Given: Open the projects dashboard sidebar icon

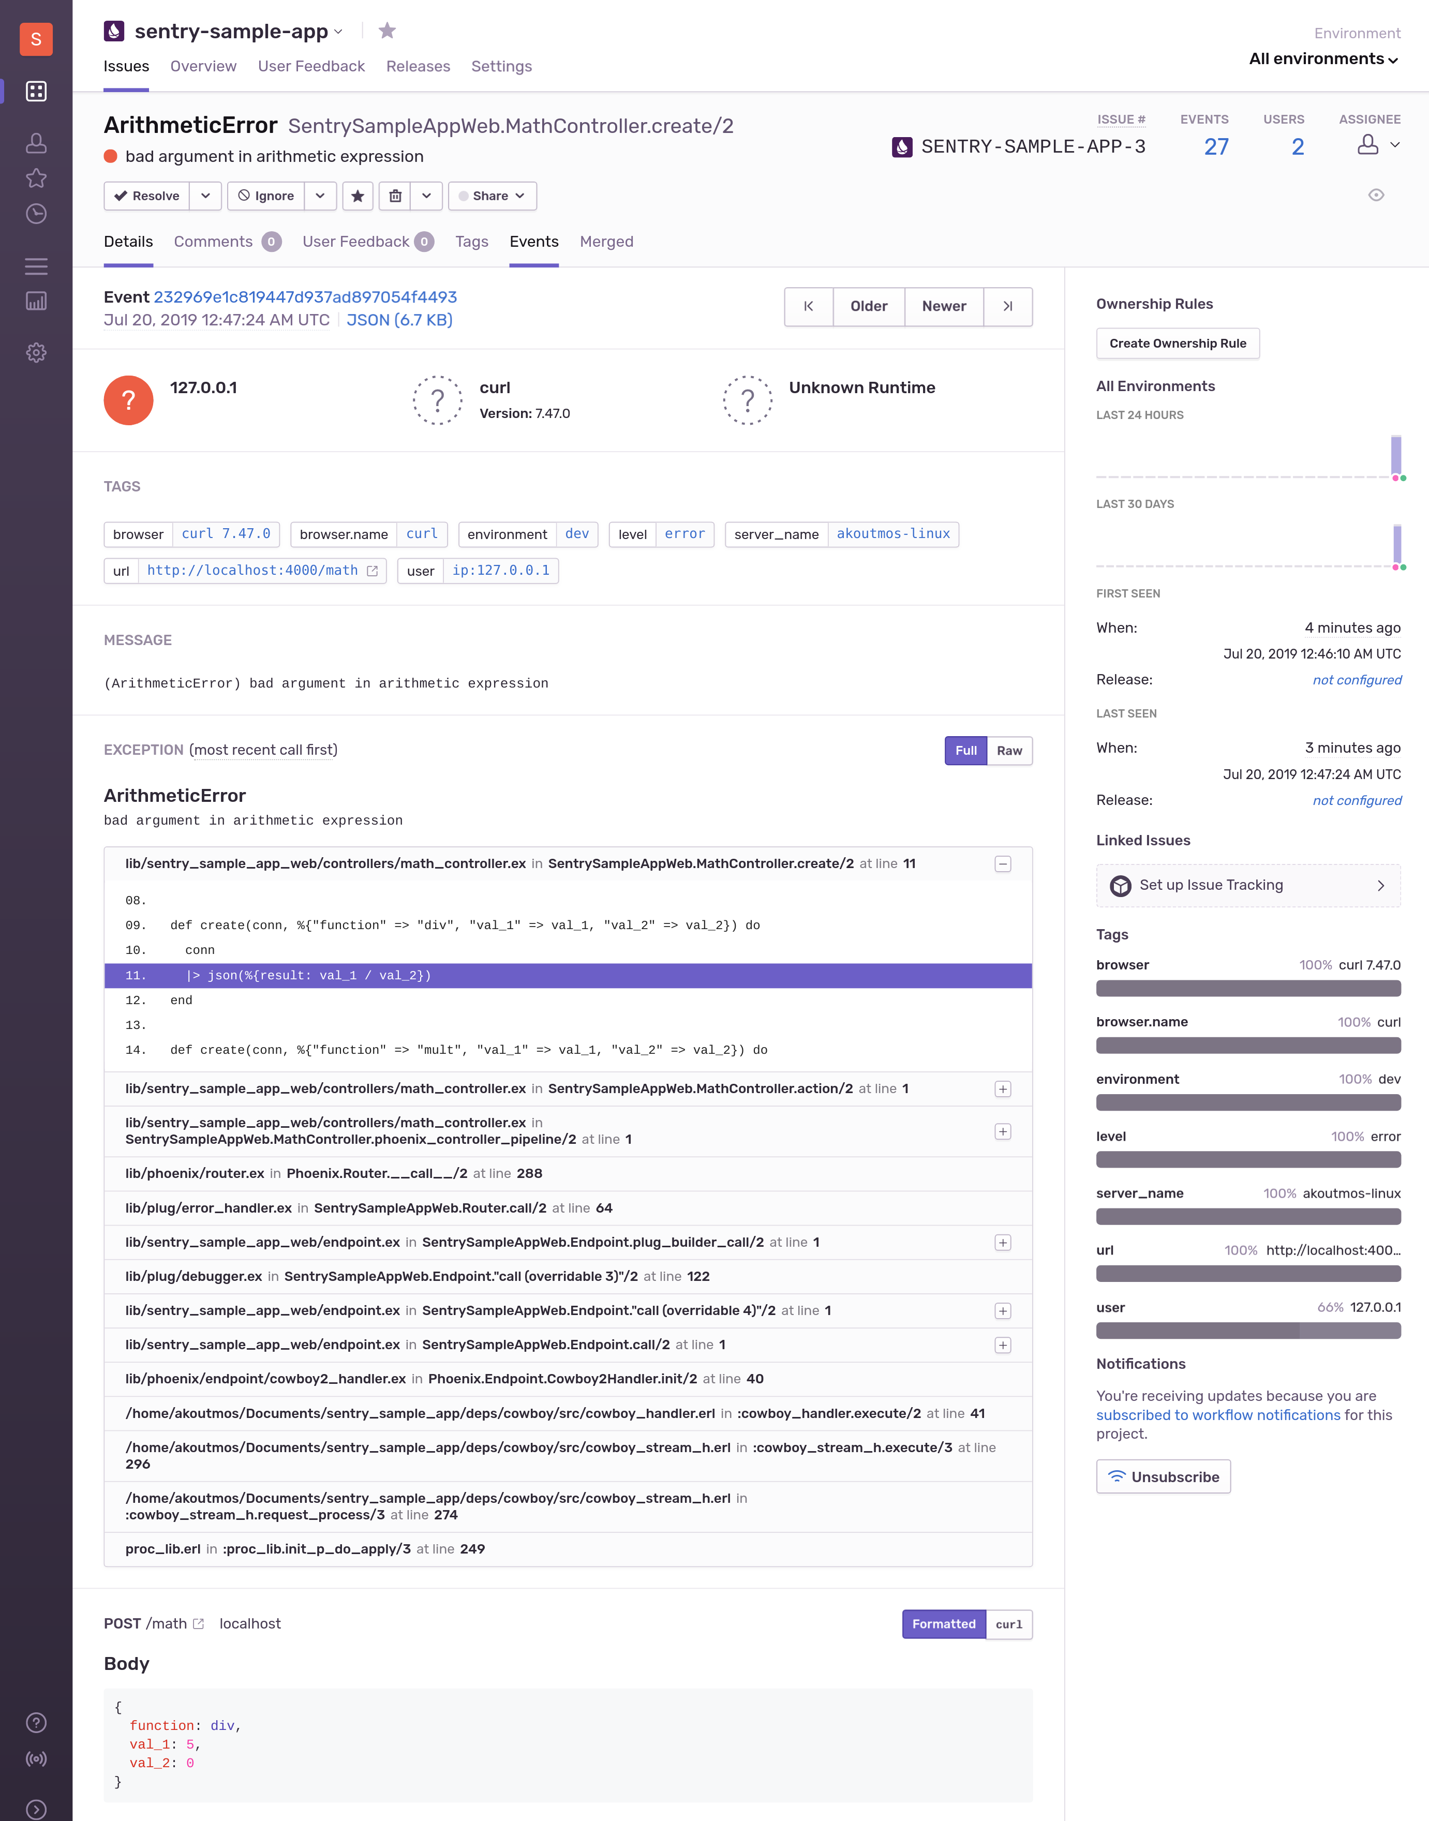Looking at the screenshot, I should click(36, 91).
